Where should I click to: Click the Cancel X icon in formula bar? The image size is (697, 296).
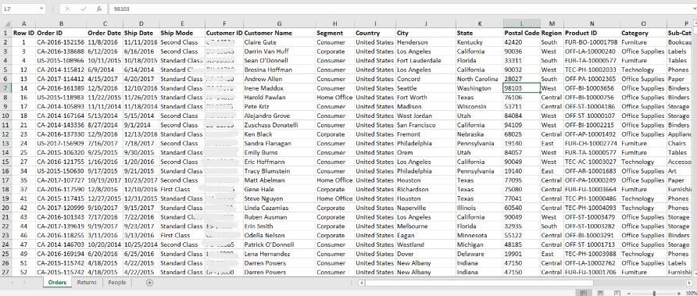(67, 9)
